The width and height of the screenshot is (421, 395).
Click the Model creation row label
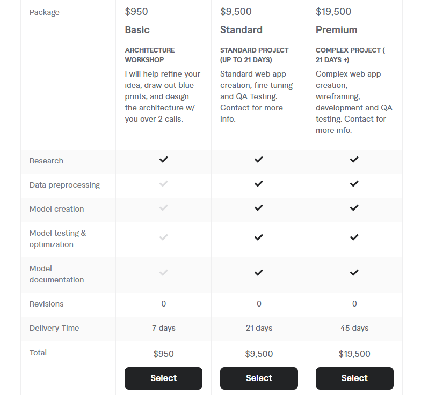tap(57, 209)
